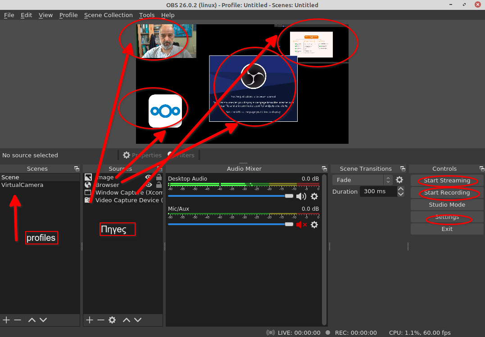This screenshot has width=485, height=337.
Task: Move source down in Sources panel
Action: 138,320
